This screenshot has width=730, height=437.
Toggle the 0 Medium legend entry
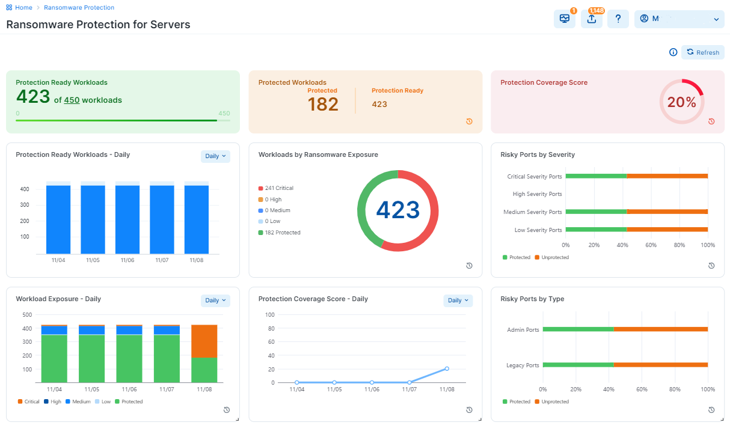(274, 210)
